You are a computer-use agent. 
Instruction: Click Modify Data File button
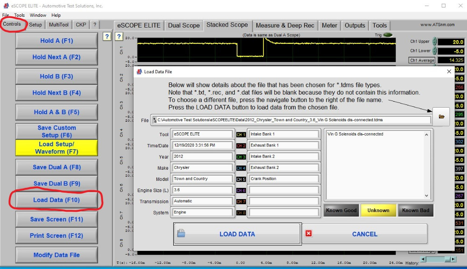pos(57,255)
